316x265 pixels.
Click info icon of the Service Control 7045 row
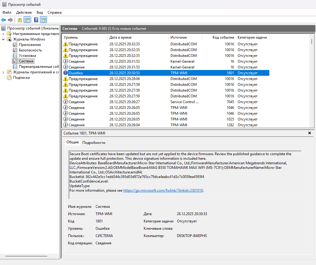pos(66,102)
